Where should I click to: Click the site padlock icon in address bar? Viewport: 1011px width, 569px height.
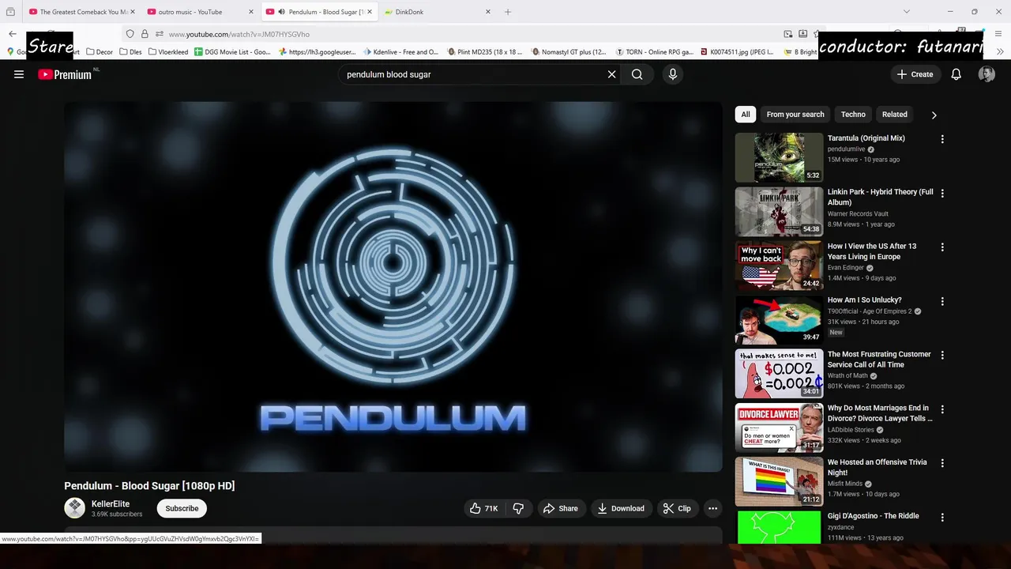(x=145, y=34)
